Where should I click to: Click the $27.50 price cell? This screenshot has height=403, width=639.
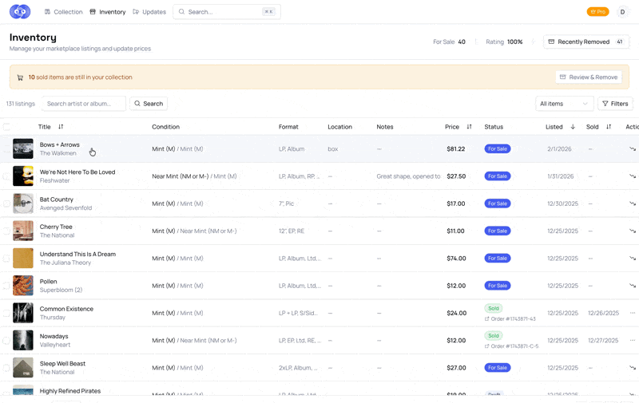pyautogui.click(x=456, y=176)
